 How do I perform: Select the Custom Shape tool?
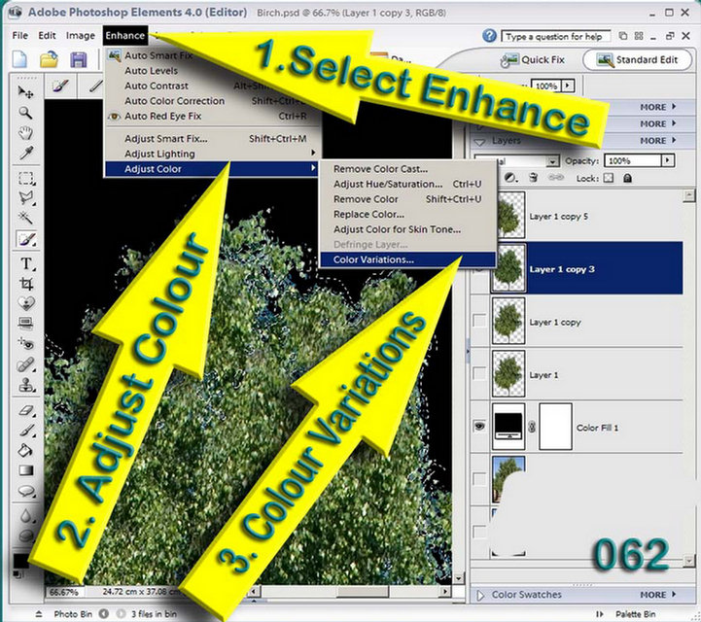[26, 491]
